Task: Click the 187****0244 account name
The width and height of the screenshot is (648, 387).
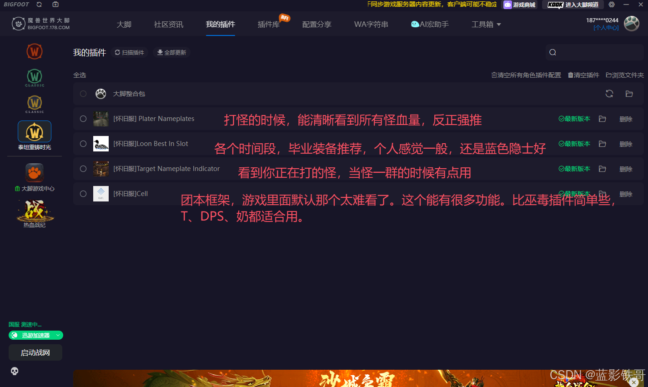Action: point(602,20)
